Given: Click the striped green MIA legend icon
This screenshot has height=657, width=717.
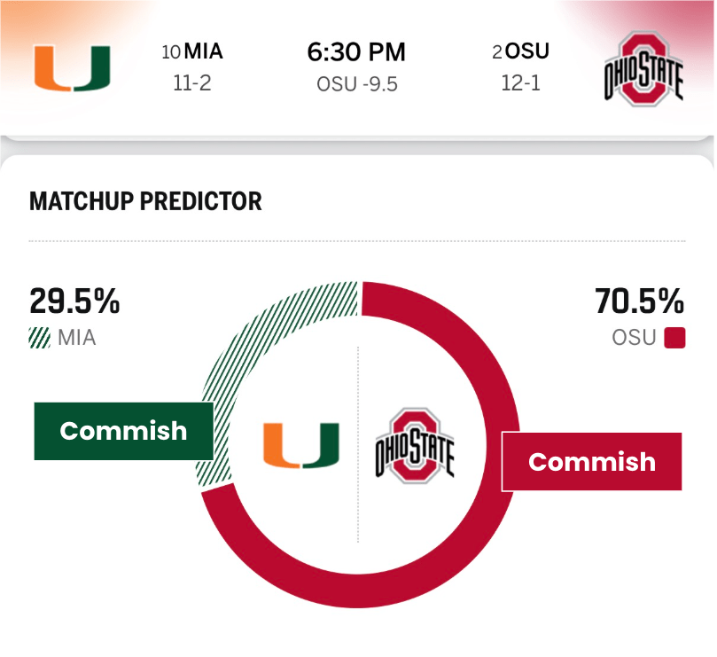Looking at the screenshot, I should click(40, 338).
